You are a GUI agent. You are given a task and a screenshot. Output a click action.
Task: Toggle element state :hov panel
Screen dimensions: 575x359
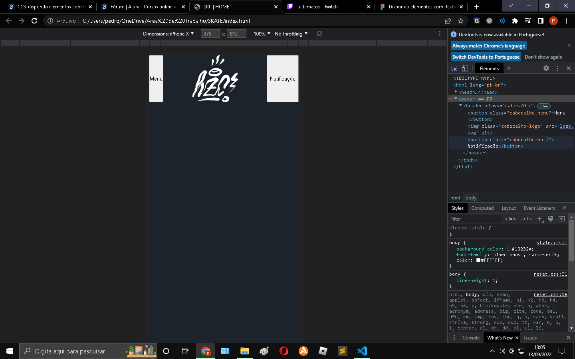click(x=511, y=219)
